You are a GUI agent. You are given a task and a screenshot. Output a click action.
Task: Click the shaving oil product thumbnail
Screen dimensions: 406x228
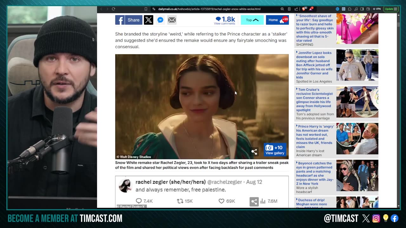[357, 29]
